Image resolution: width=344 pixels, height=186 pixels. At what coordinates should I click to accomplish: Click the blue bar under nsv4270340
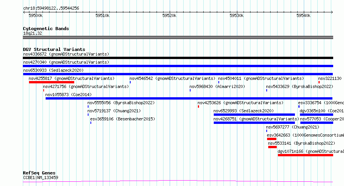(x=178, y=66)
